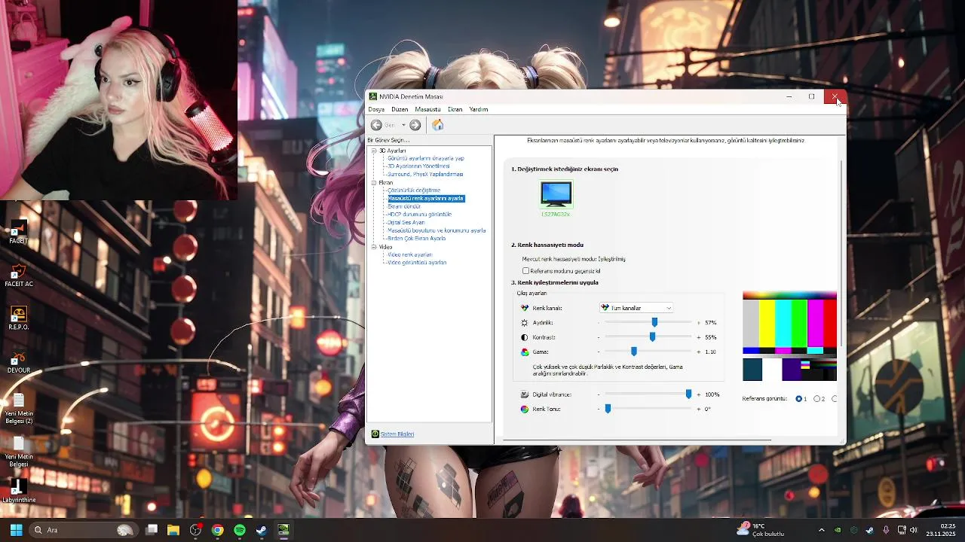
Task: Open the Ekran menu
Action: tap(455, 109)
